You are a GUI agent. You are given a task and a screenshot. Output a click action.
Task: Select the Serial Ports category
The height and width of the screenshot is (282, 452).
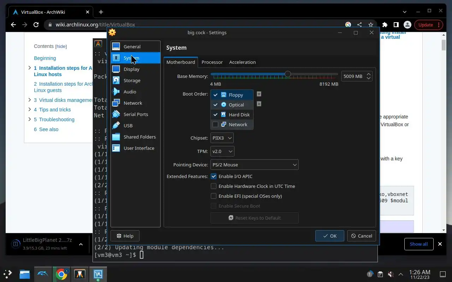pyautogui.click(x=136, y=114)
